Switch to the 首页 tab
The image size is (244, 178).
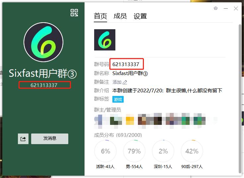100,16
